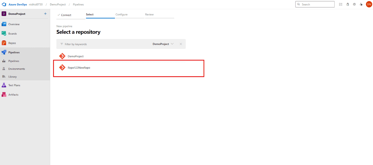Go to the Review step tab

click(160, 15)
